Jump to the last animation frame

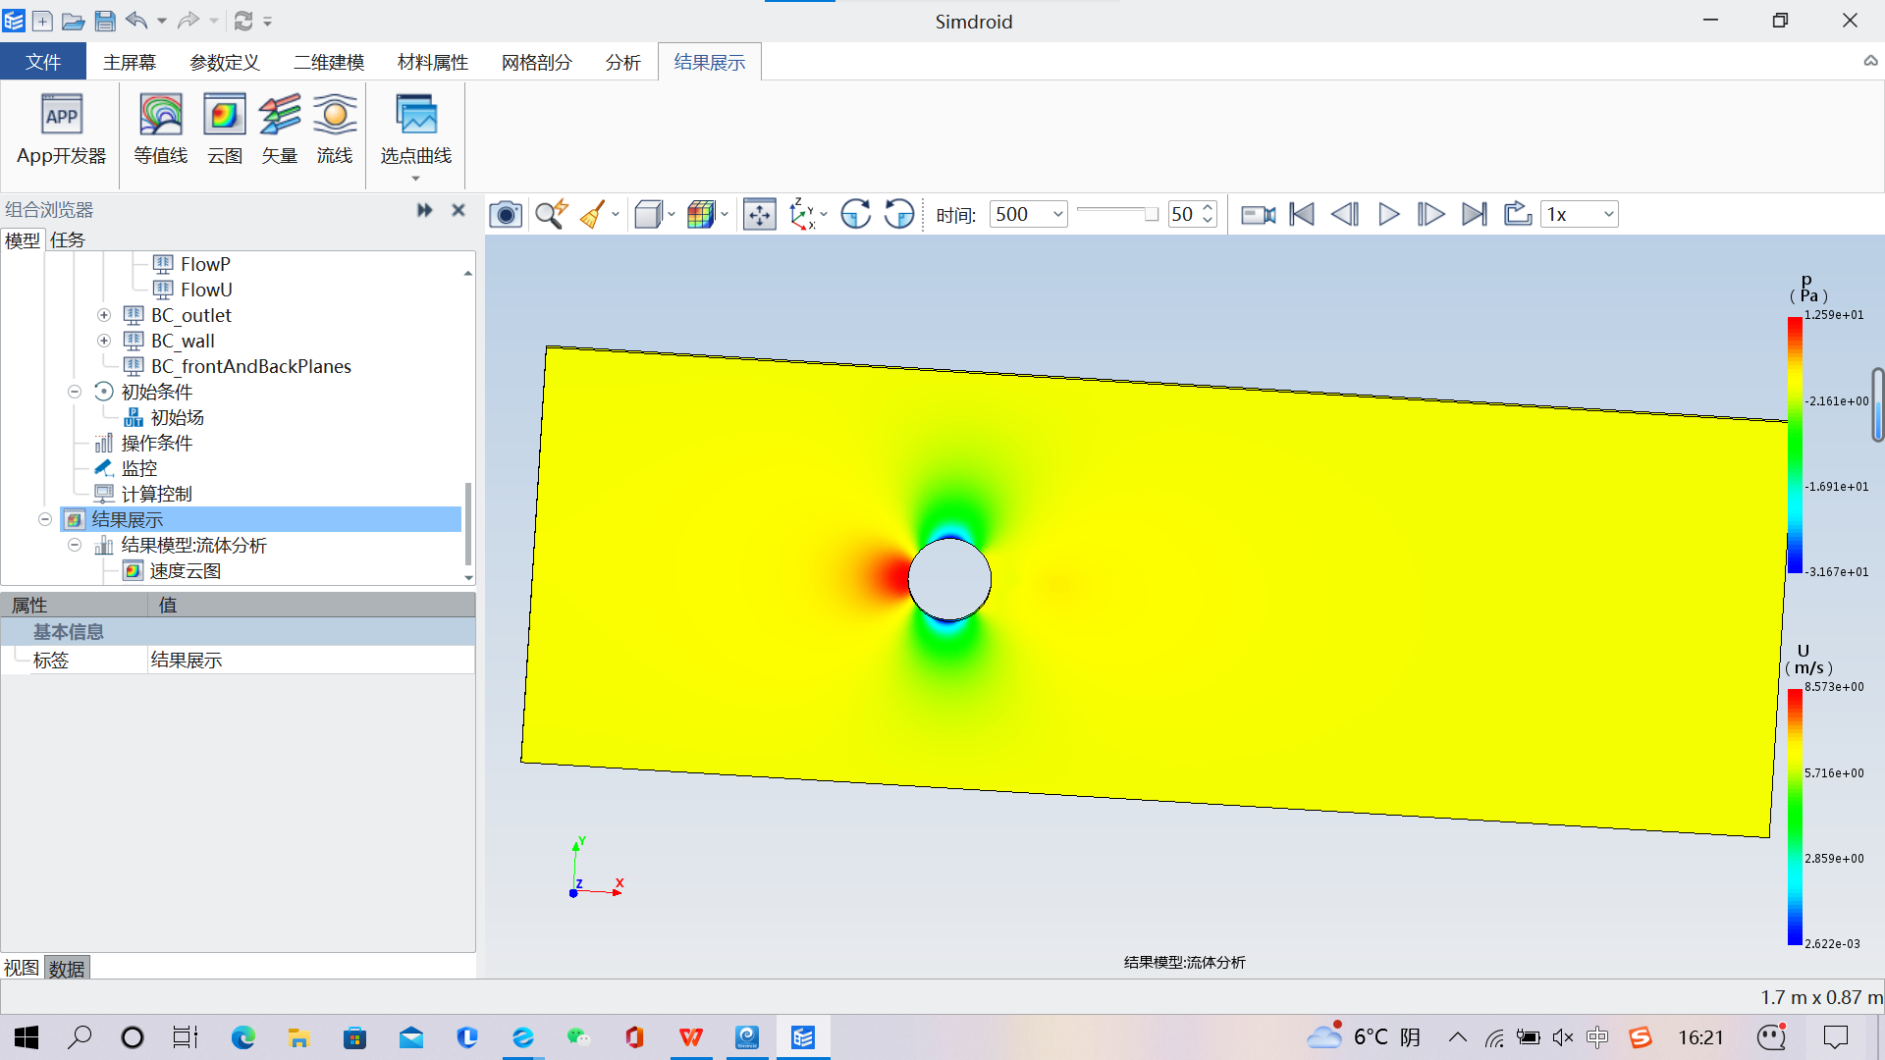pos(1475,214)
